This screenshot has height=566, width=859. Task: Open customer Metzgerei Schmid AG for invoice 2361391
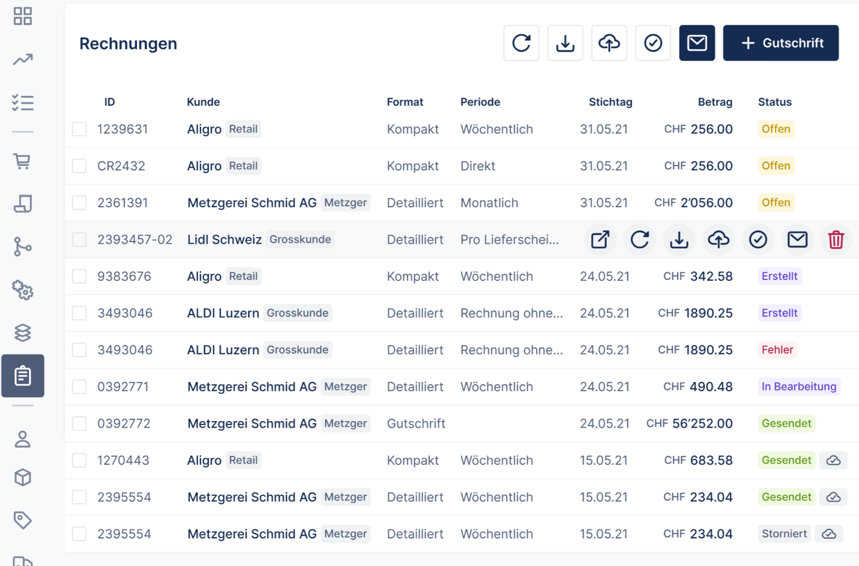click(x=251, y=203)
